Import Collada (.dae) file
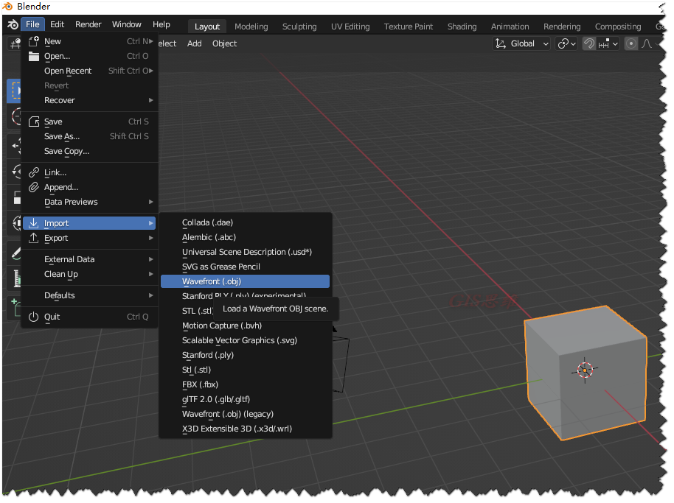 [245, 222]
